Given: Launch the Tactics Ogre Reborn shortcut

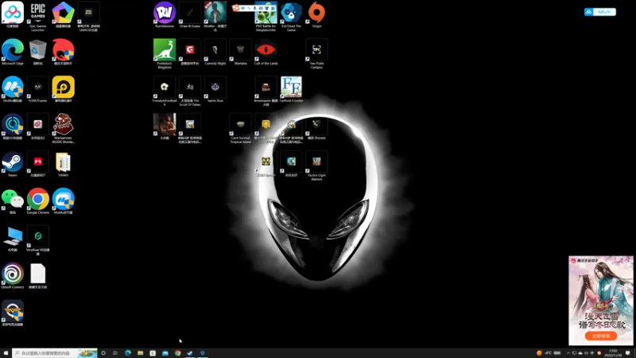Looking at the screenshot, I should pyautogui.click(x=316, y=165).
